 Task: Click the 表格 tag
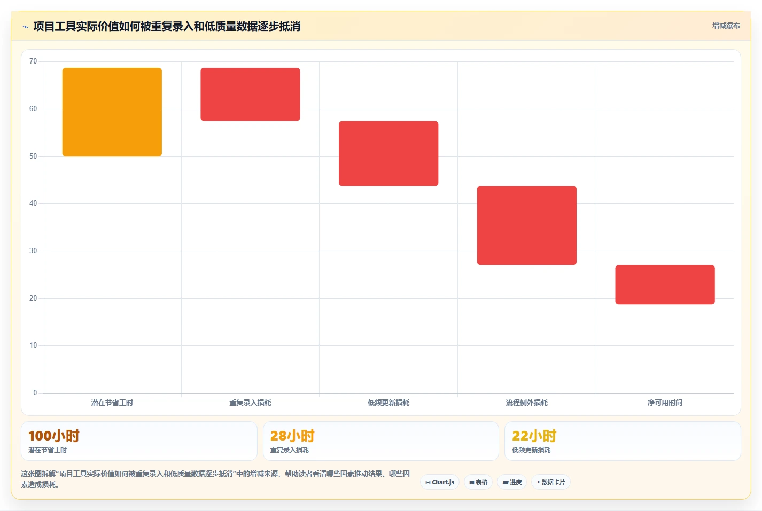coord(478,482)
